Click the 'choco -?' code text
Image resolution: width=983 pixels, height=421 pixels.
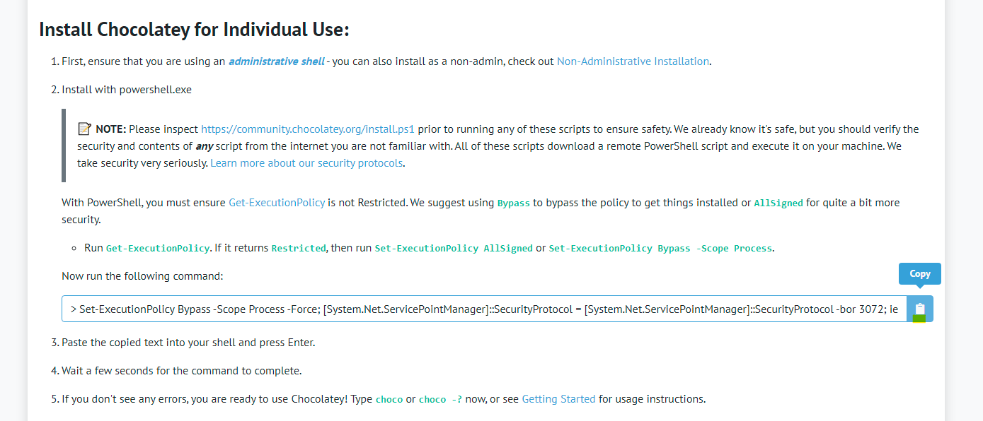tap(440, 400)
